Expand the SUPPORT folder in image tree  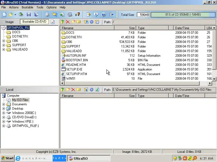click(x=4, y=45)
